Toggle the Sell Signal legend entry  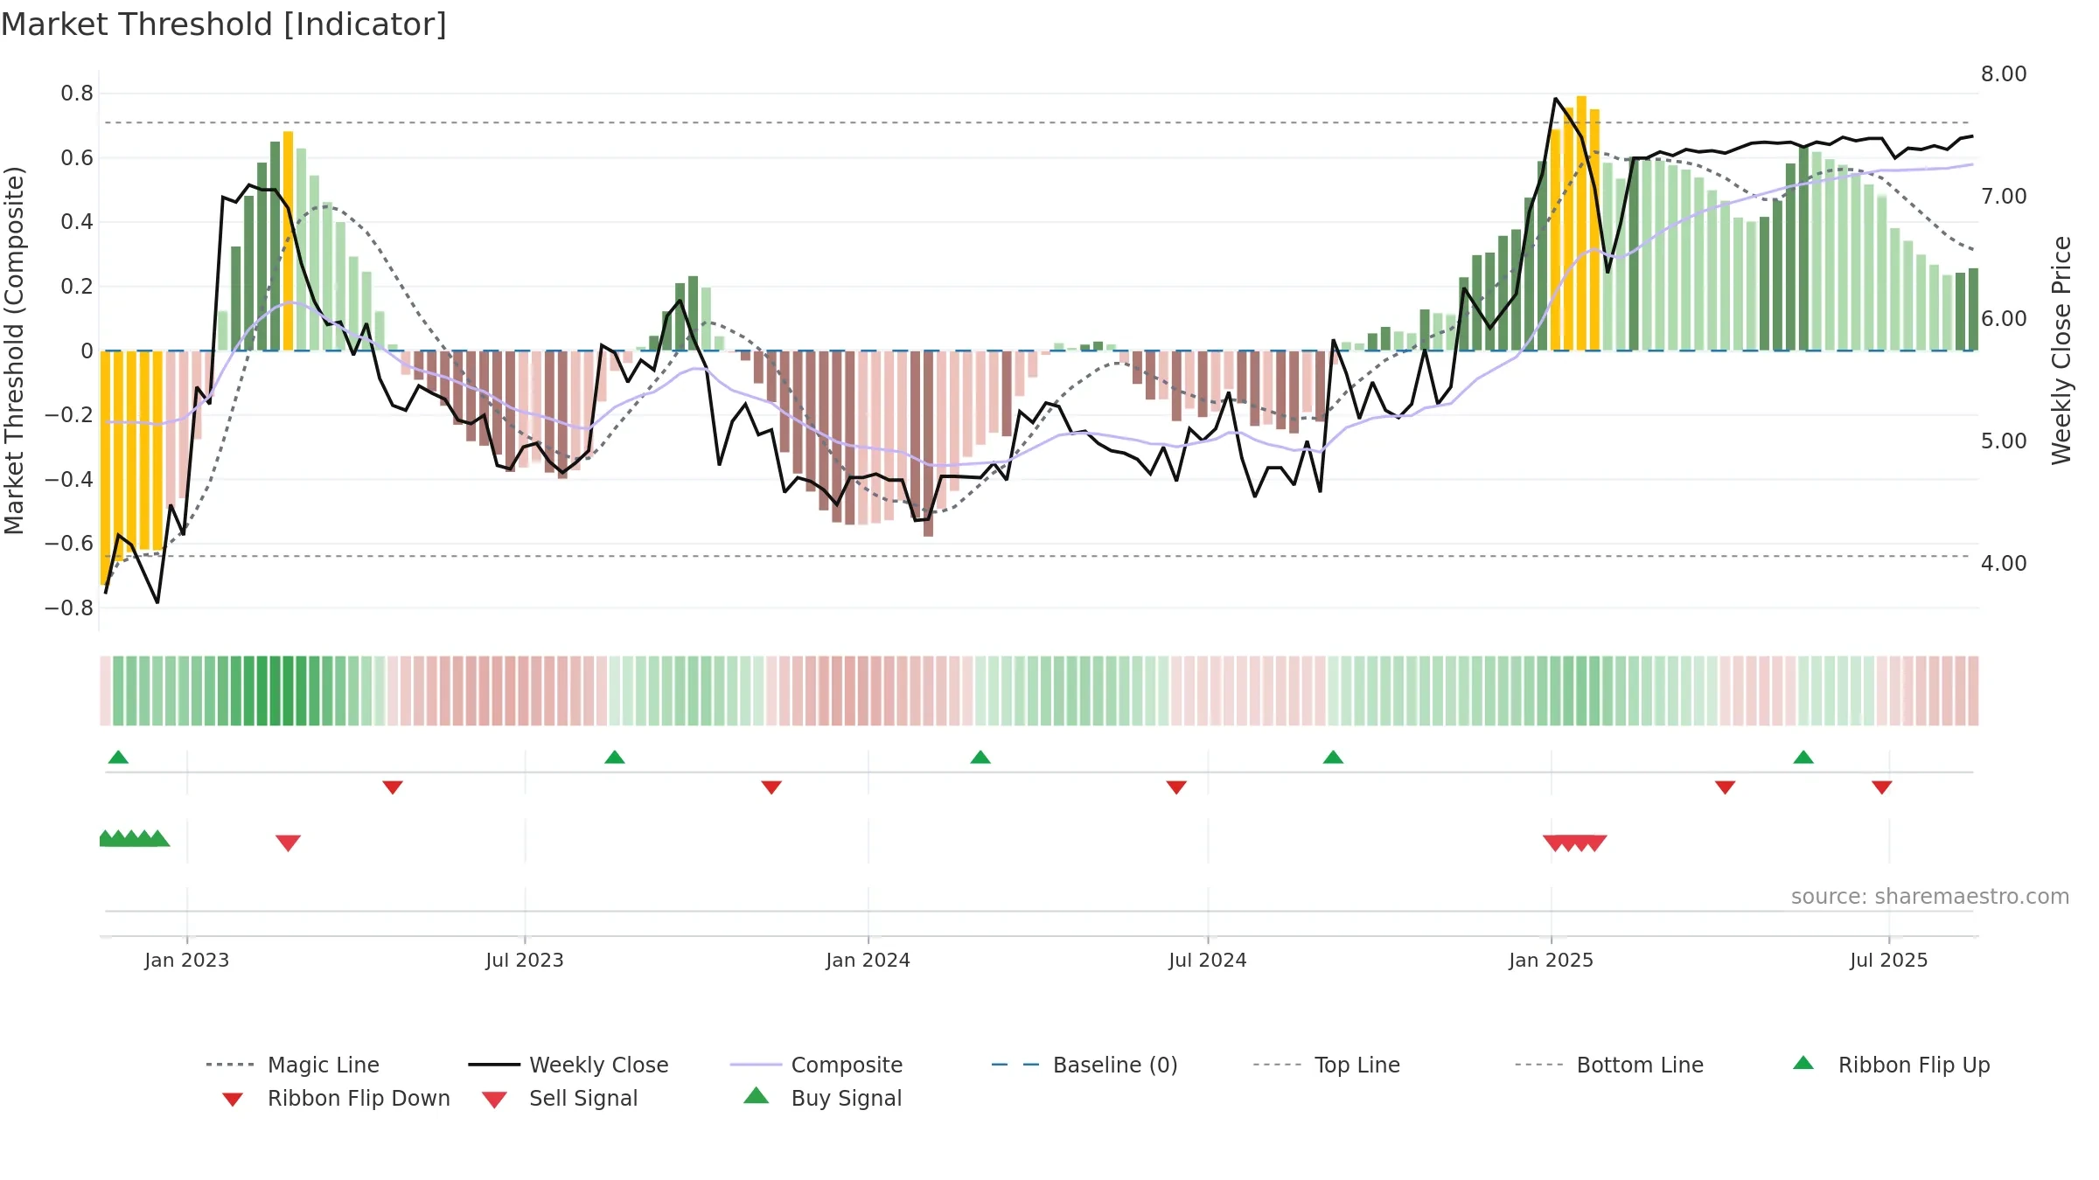[x=560, y=1098]
